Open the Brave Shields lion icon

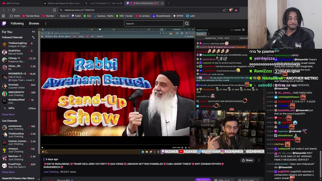click(x=231, y=10)
